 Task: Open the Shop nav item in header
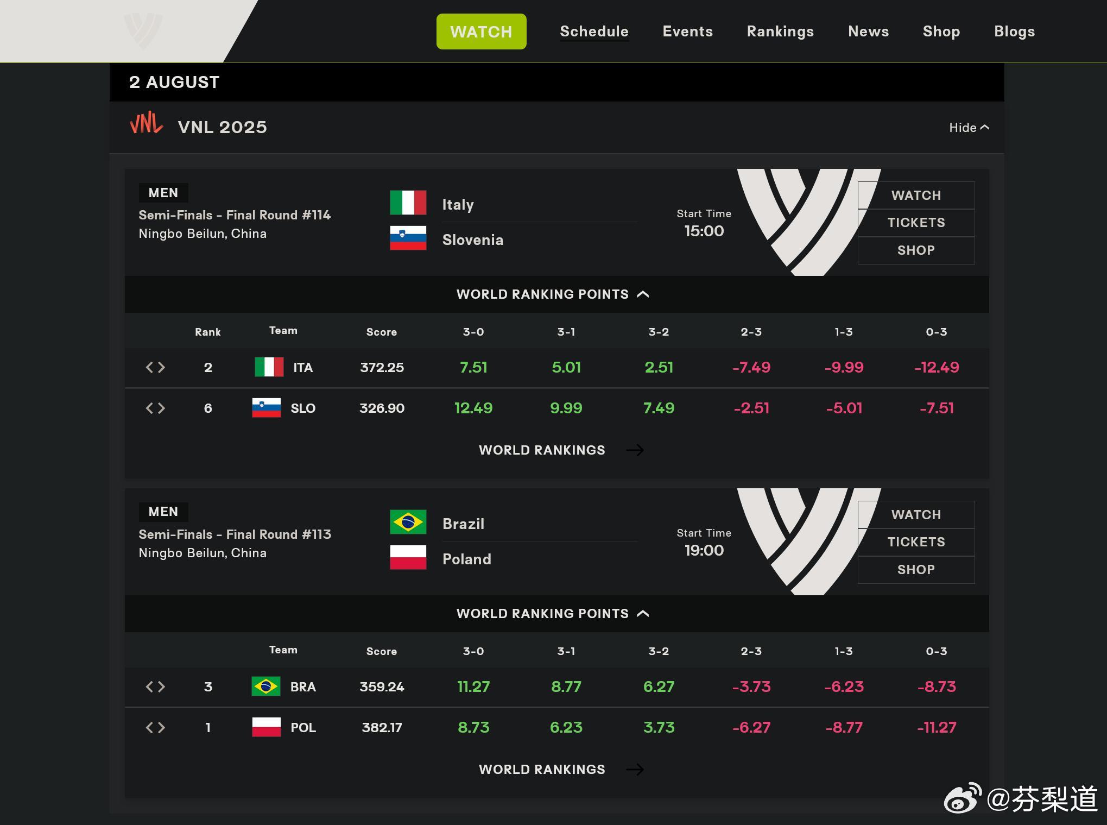point(941,32)
